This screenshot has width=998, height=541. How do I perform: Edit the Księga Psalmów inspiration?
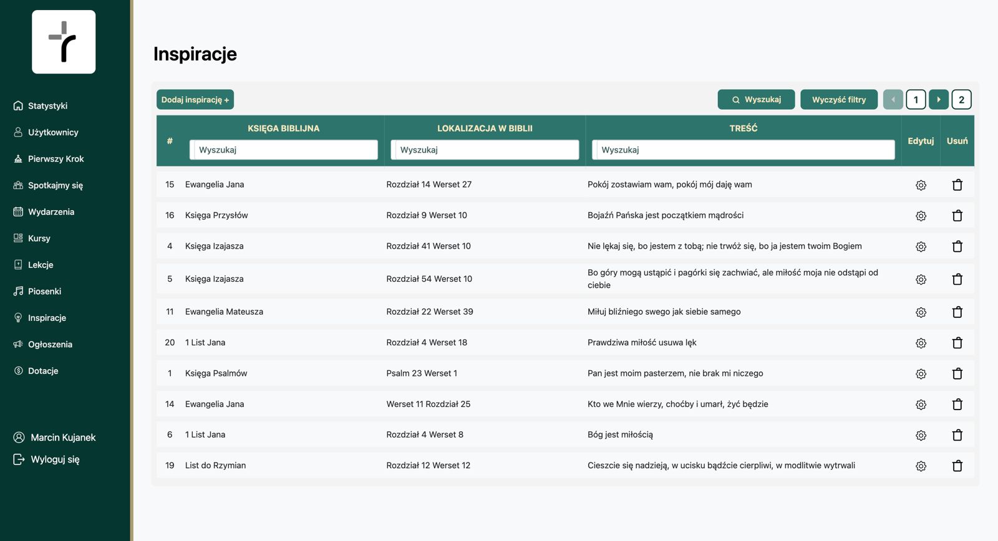coord(921,374)
